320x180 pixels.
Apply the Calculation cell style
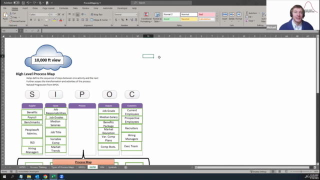206,19
